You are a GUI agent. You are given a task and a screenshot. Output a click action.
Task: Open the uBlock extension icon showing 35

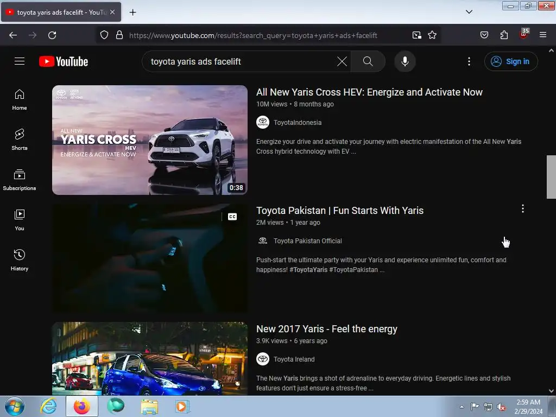point(524,34)
